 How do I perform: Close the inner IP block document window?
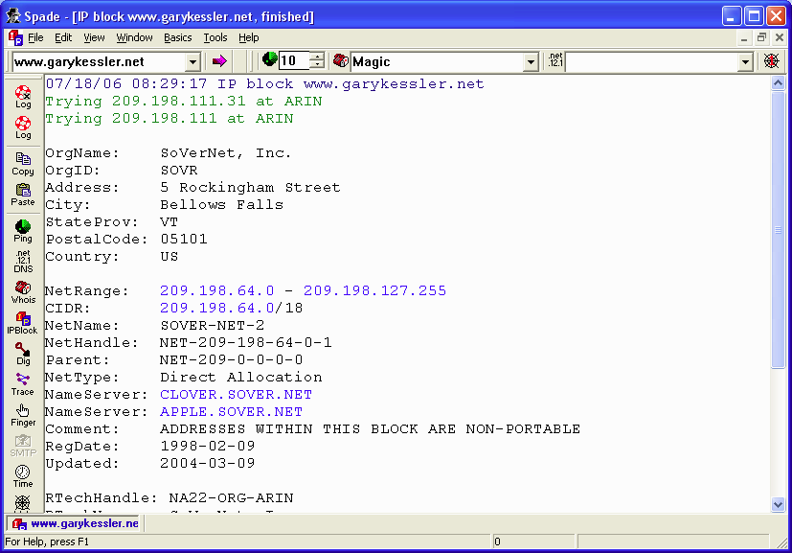pos(780,37)
